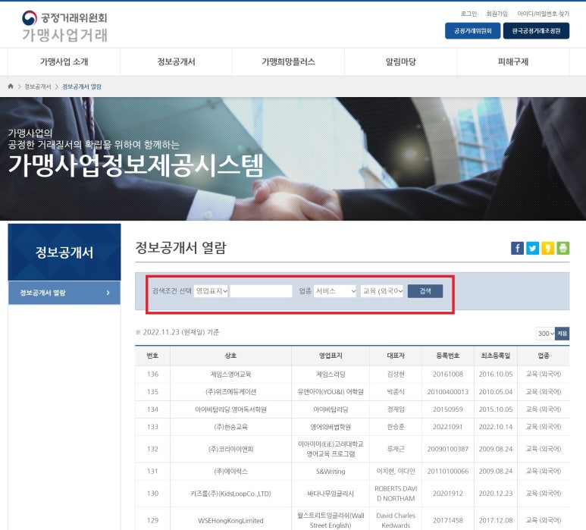This screenshot has width=586, height=530.
Task: Click the 번호 column header
Action: tap(152, 356)
